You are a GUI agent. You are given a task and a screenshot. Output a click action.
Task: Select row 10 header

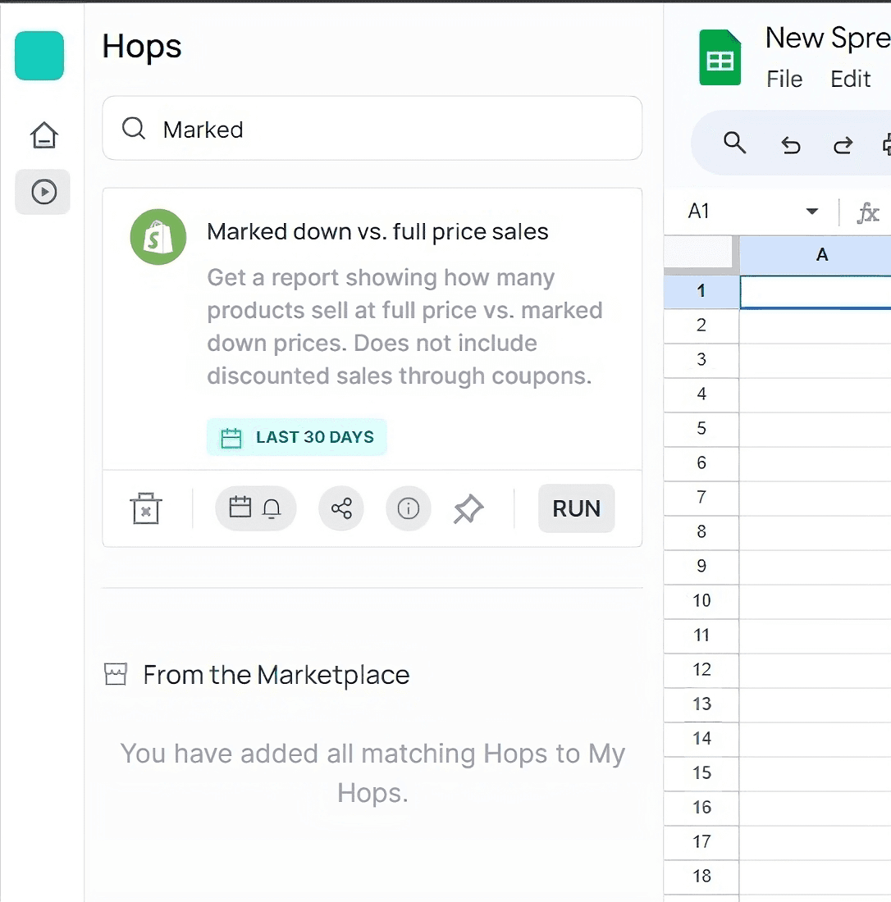(x=701, y=601)
